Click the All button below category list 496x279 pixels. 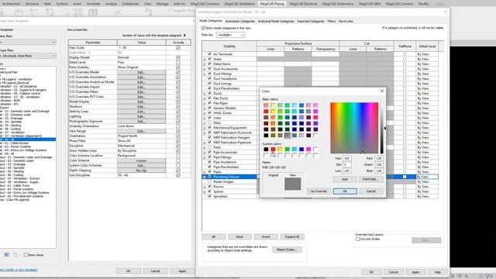point(214,236)
